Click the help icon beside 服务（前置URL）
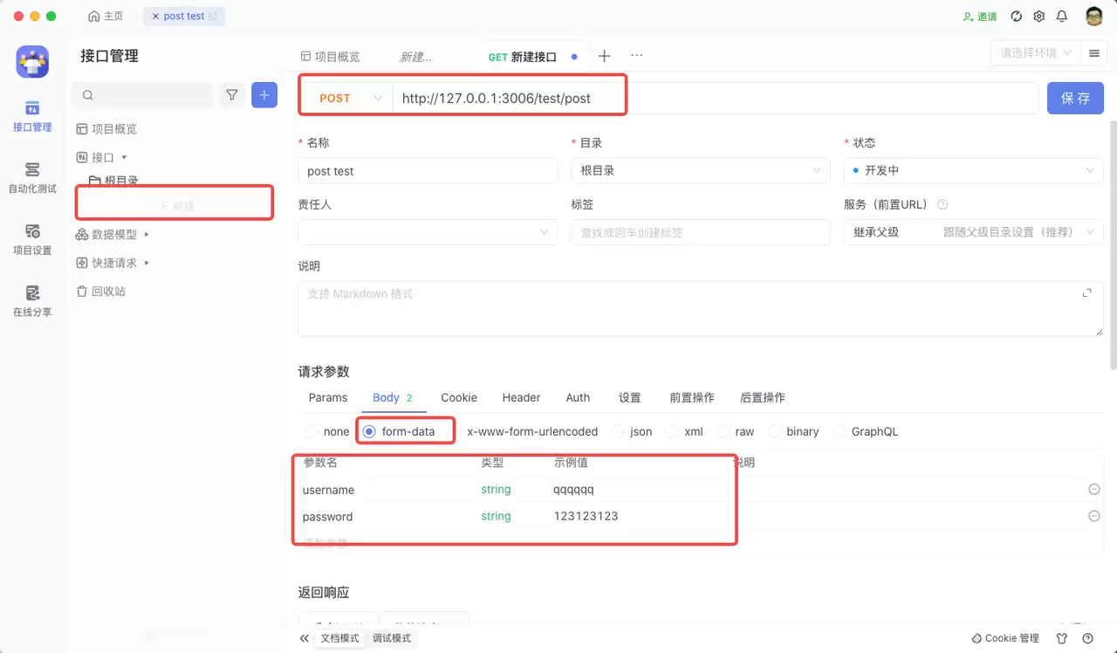The height and width of the screenshot is (653, 1117). [x=942, y=204]
